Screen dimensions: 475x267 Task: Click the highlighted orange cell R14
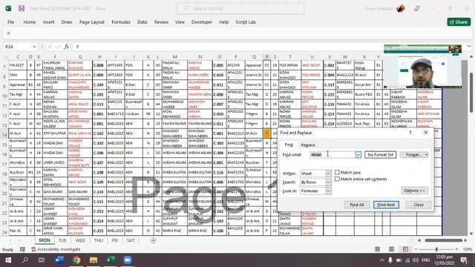tap(266, 133)
